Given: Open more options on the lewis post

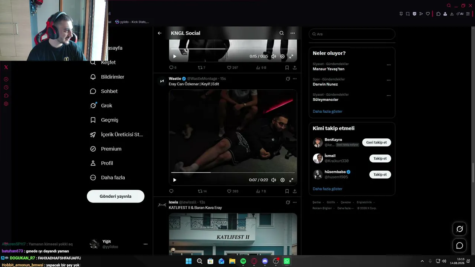Looking at the screenshot, I should pyautogui.click(x=295, y=202).
